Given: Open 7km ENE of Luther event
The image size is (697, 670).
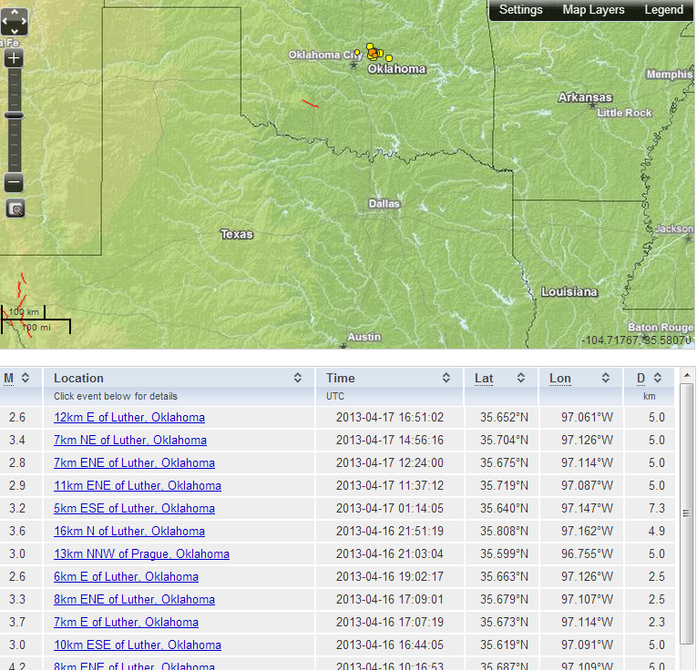Looking at the screenshot, I should tap(134, 462).
